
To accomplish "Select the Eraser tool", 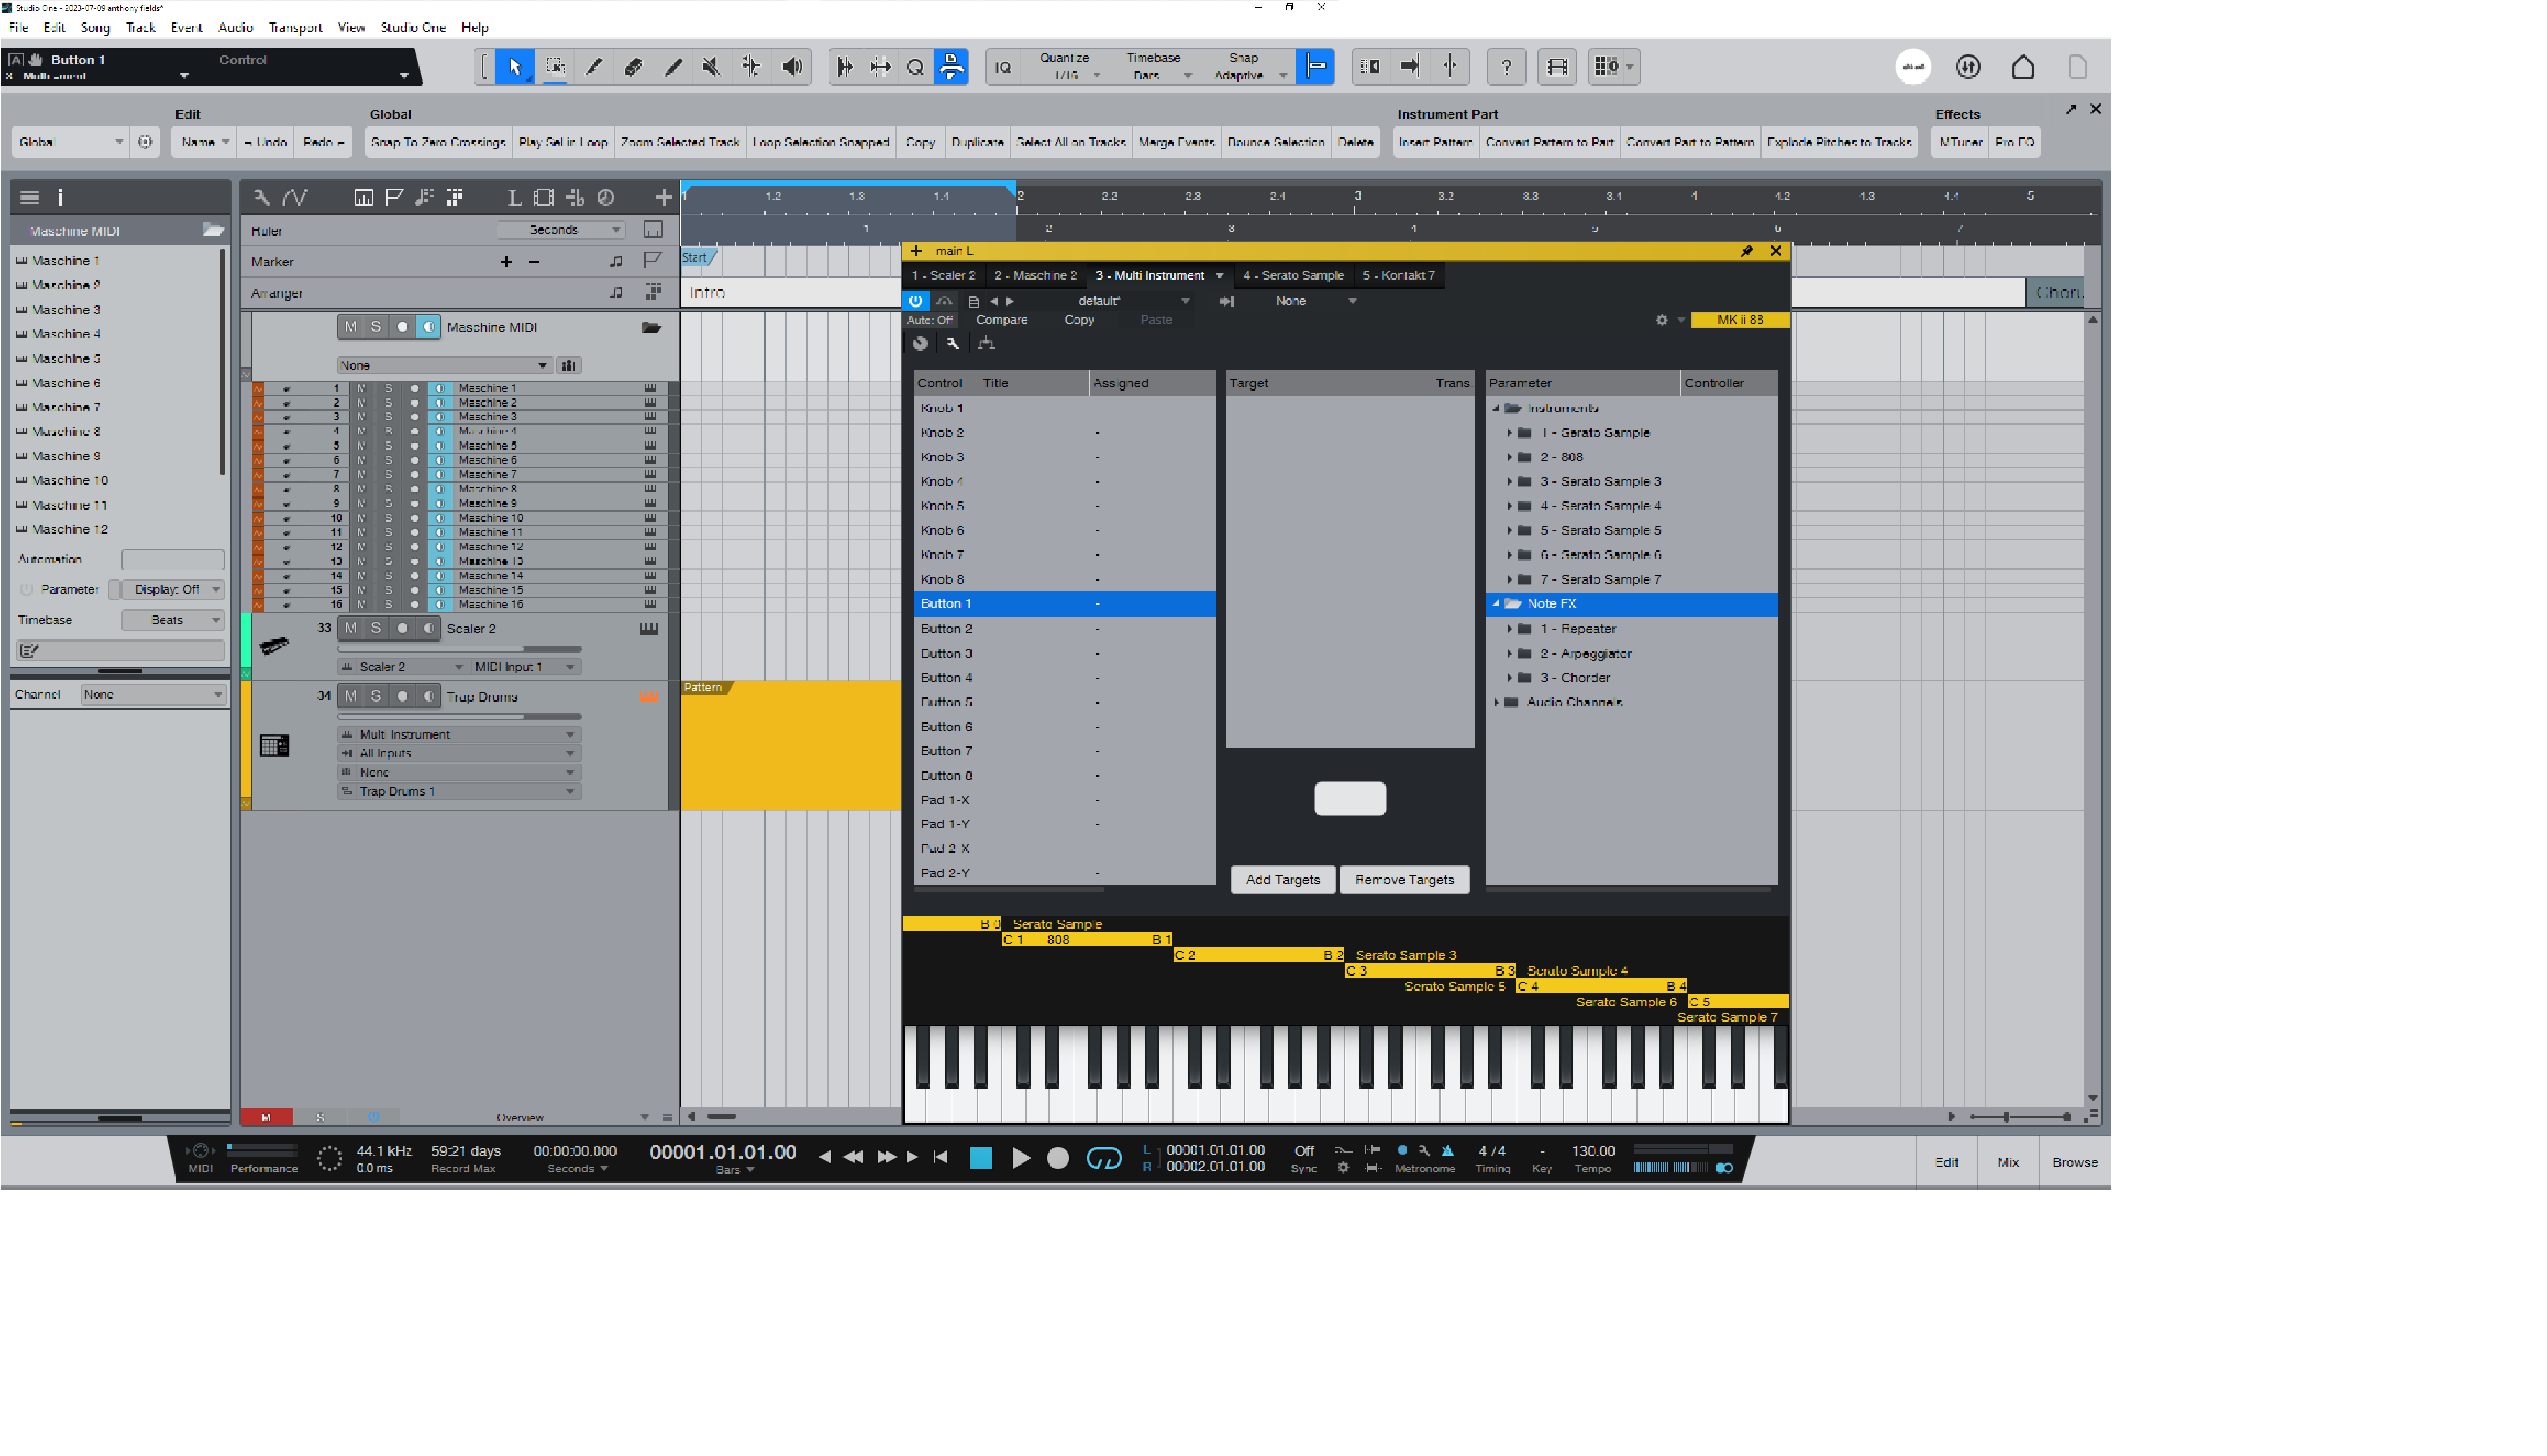I will [633, 67].
